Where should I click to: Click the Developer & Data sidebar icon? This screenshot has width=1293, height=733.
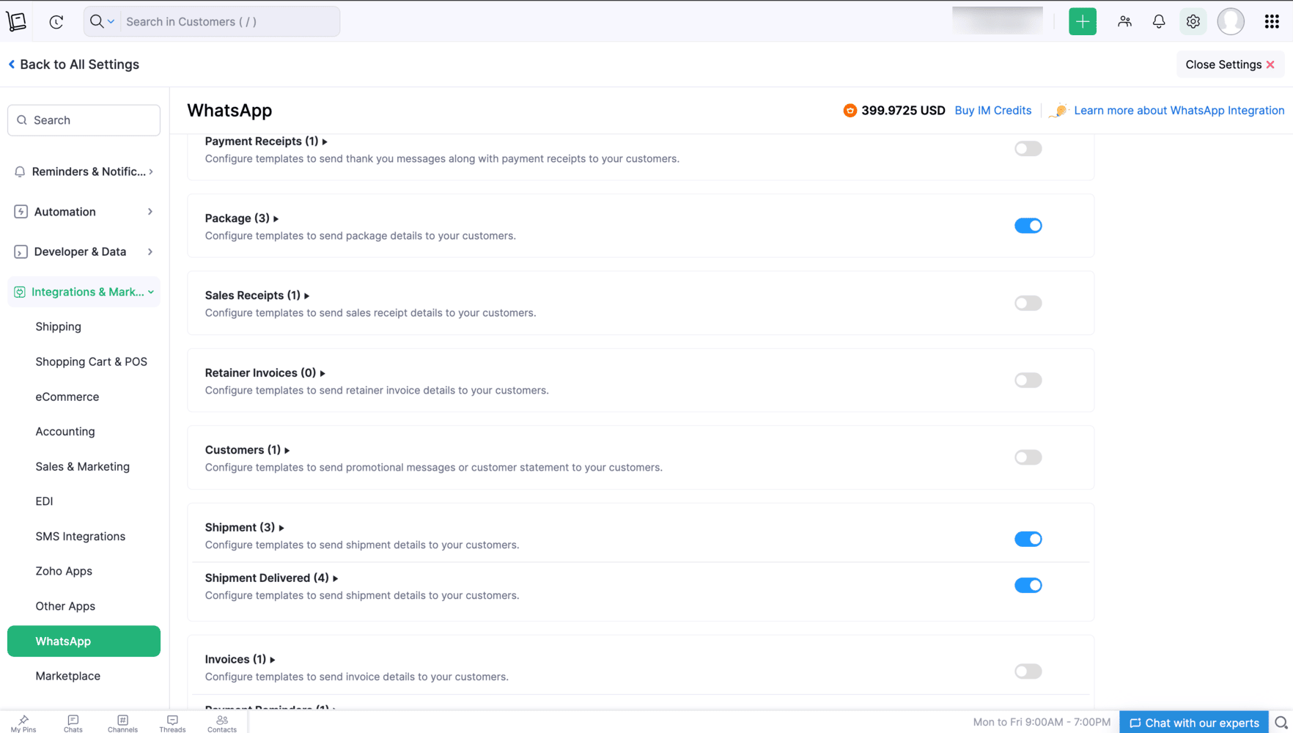point(21,252)
